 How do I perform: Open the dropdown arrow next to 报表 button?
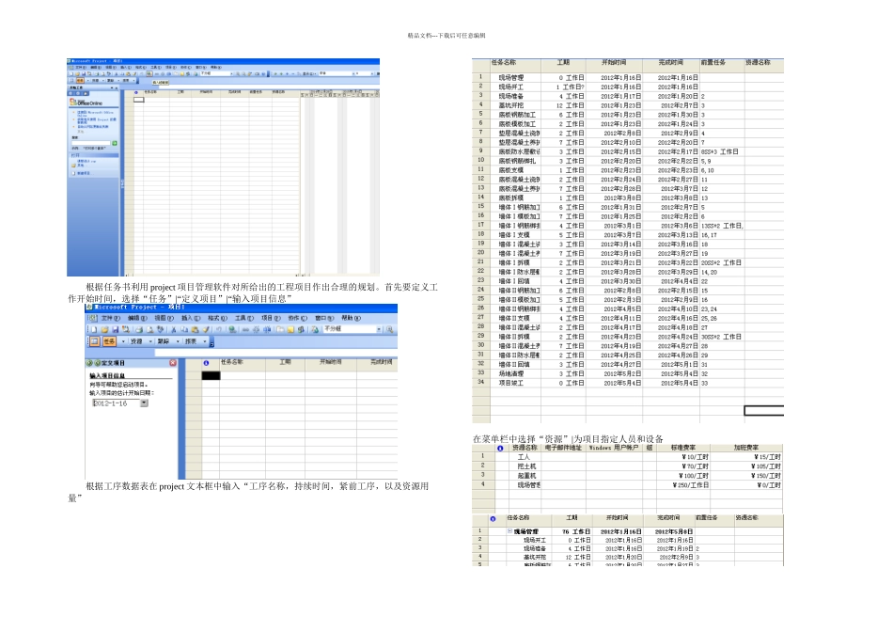[x=205, y=341]
